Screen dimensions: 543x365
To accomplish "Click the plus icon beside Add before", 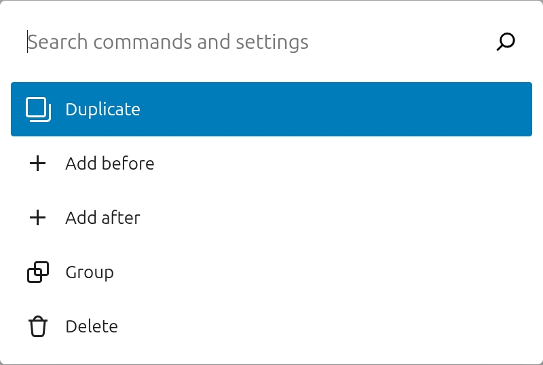I will 38,164.
